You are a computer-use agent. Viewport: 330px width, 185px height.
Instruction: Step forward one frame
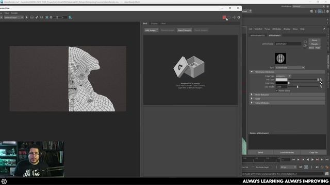tap(318, 160)
